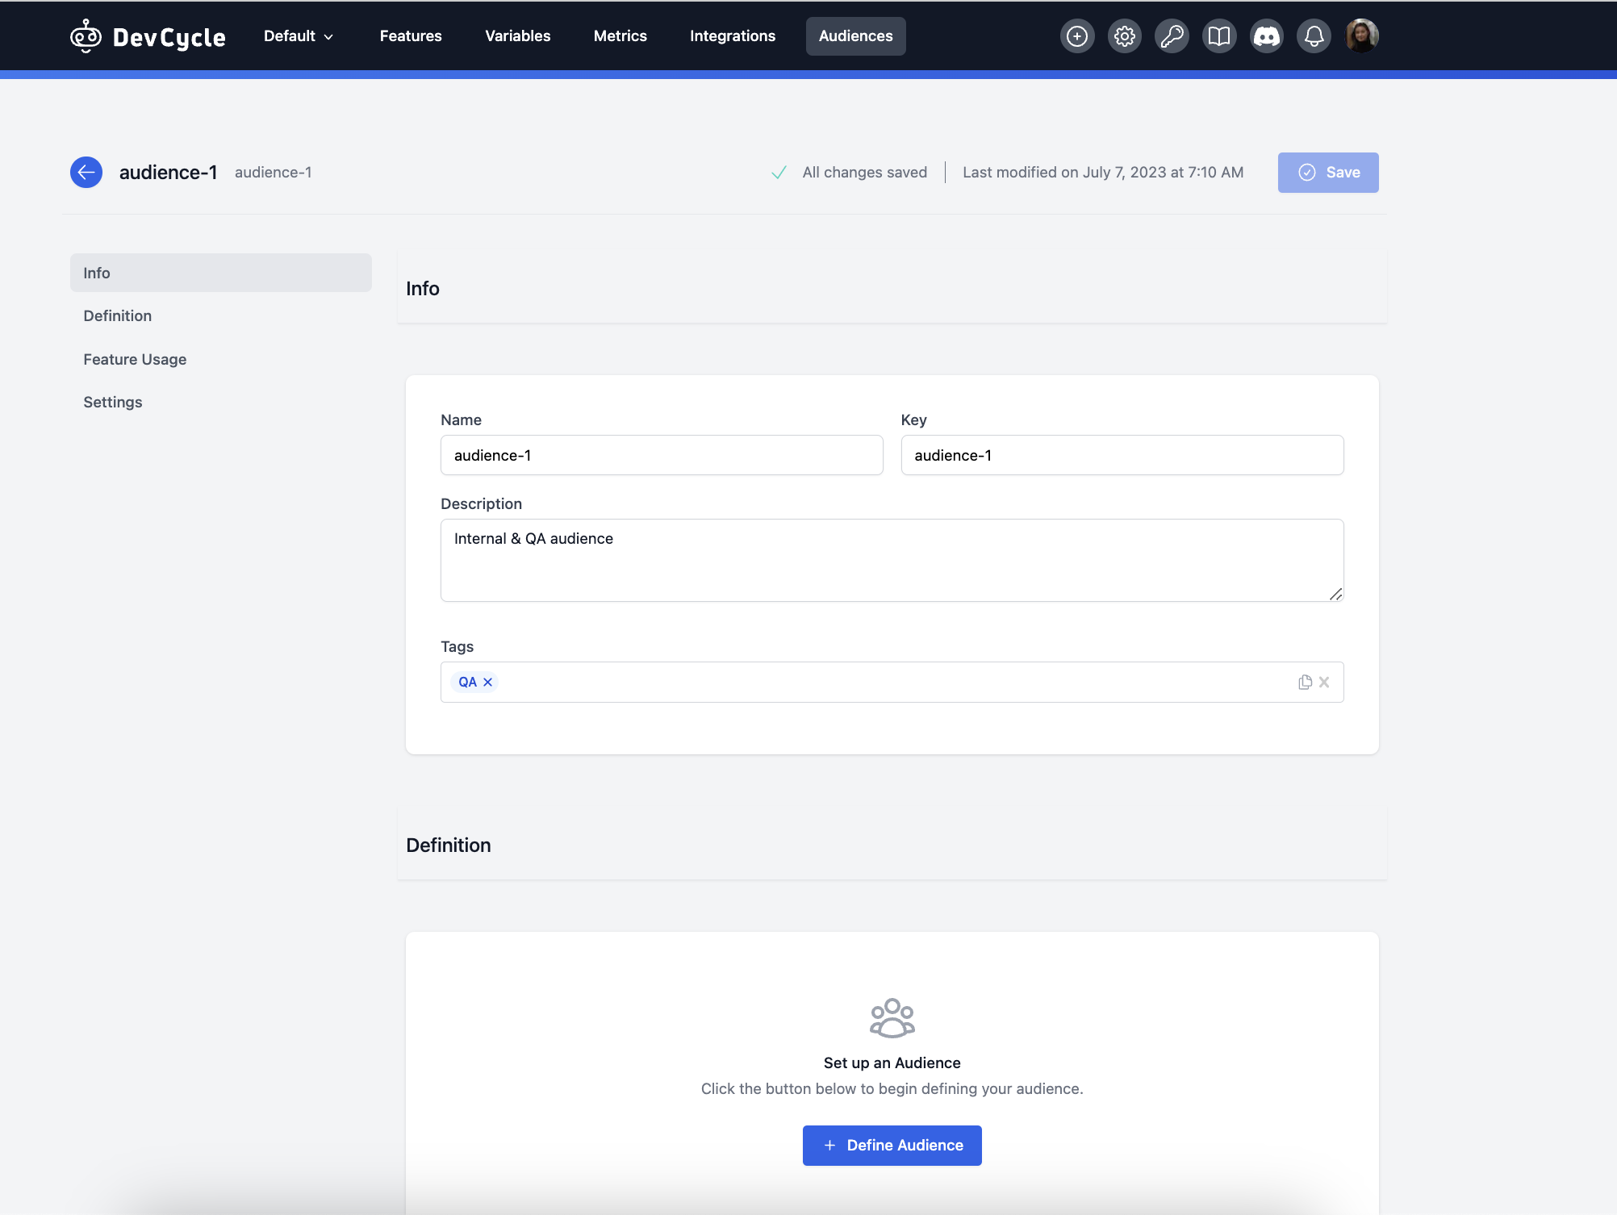Expand the Definition section
Viewport: 1617px width, 1215px height.
click(118, 315)
